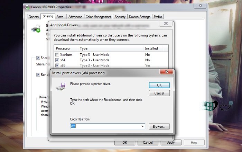Screen dimensions: 242x152
Task: Toggle the Share this printer checkbox
Action: point(38,58)
